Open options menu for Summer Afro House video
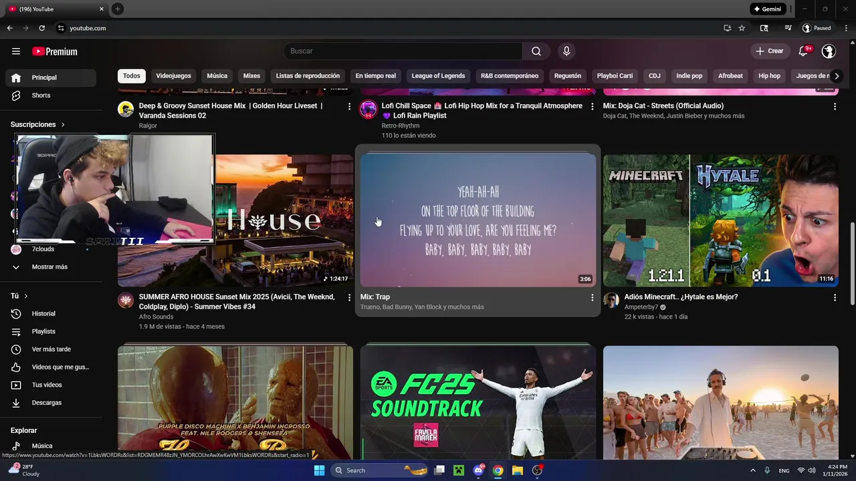The image size is (856, 481). [x=349, y=298]
